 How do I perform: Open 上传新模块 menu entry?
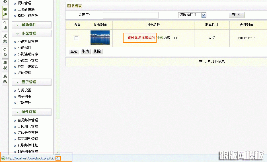[x=26, y=9]
